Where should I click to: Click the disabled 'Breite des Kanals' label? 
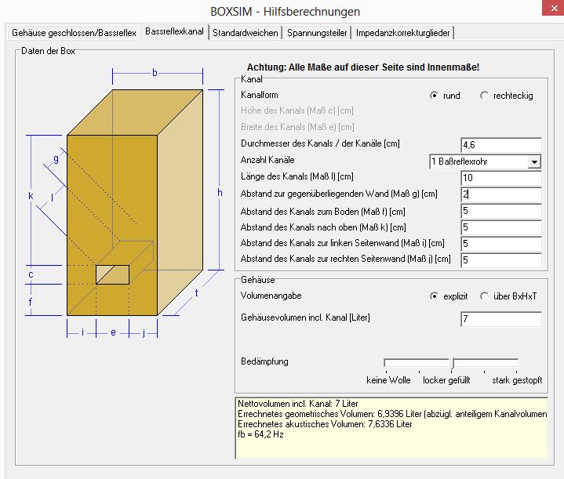(x=297, y=127)
